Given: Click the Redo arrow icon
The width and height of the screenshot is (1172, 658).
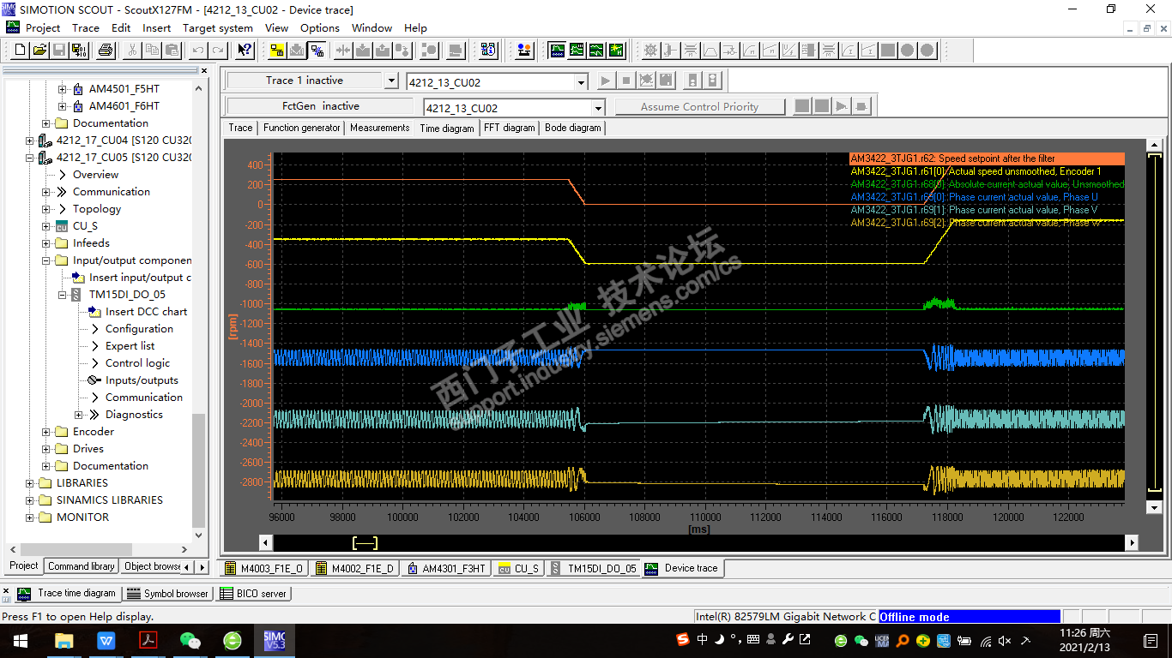Looking at the screenshot, I should pos(218,50).
